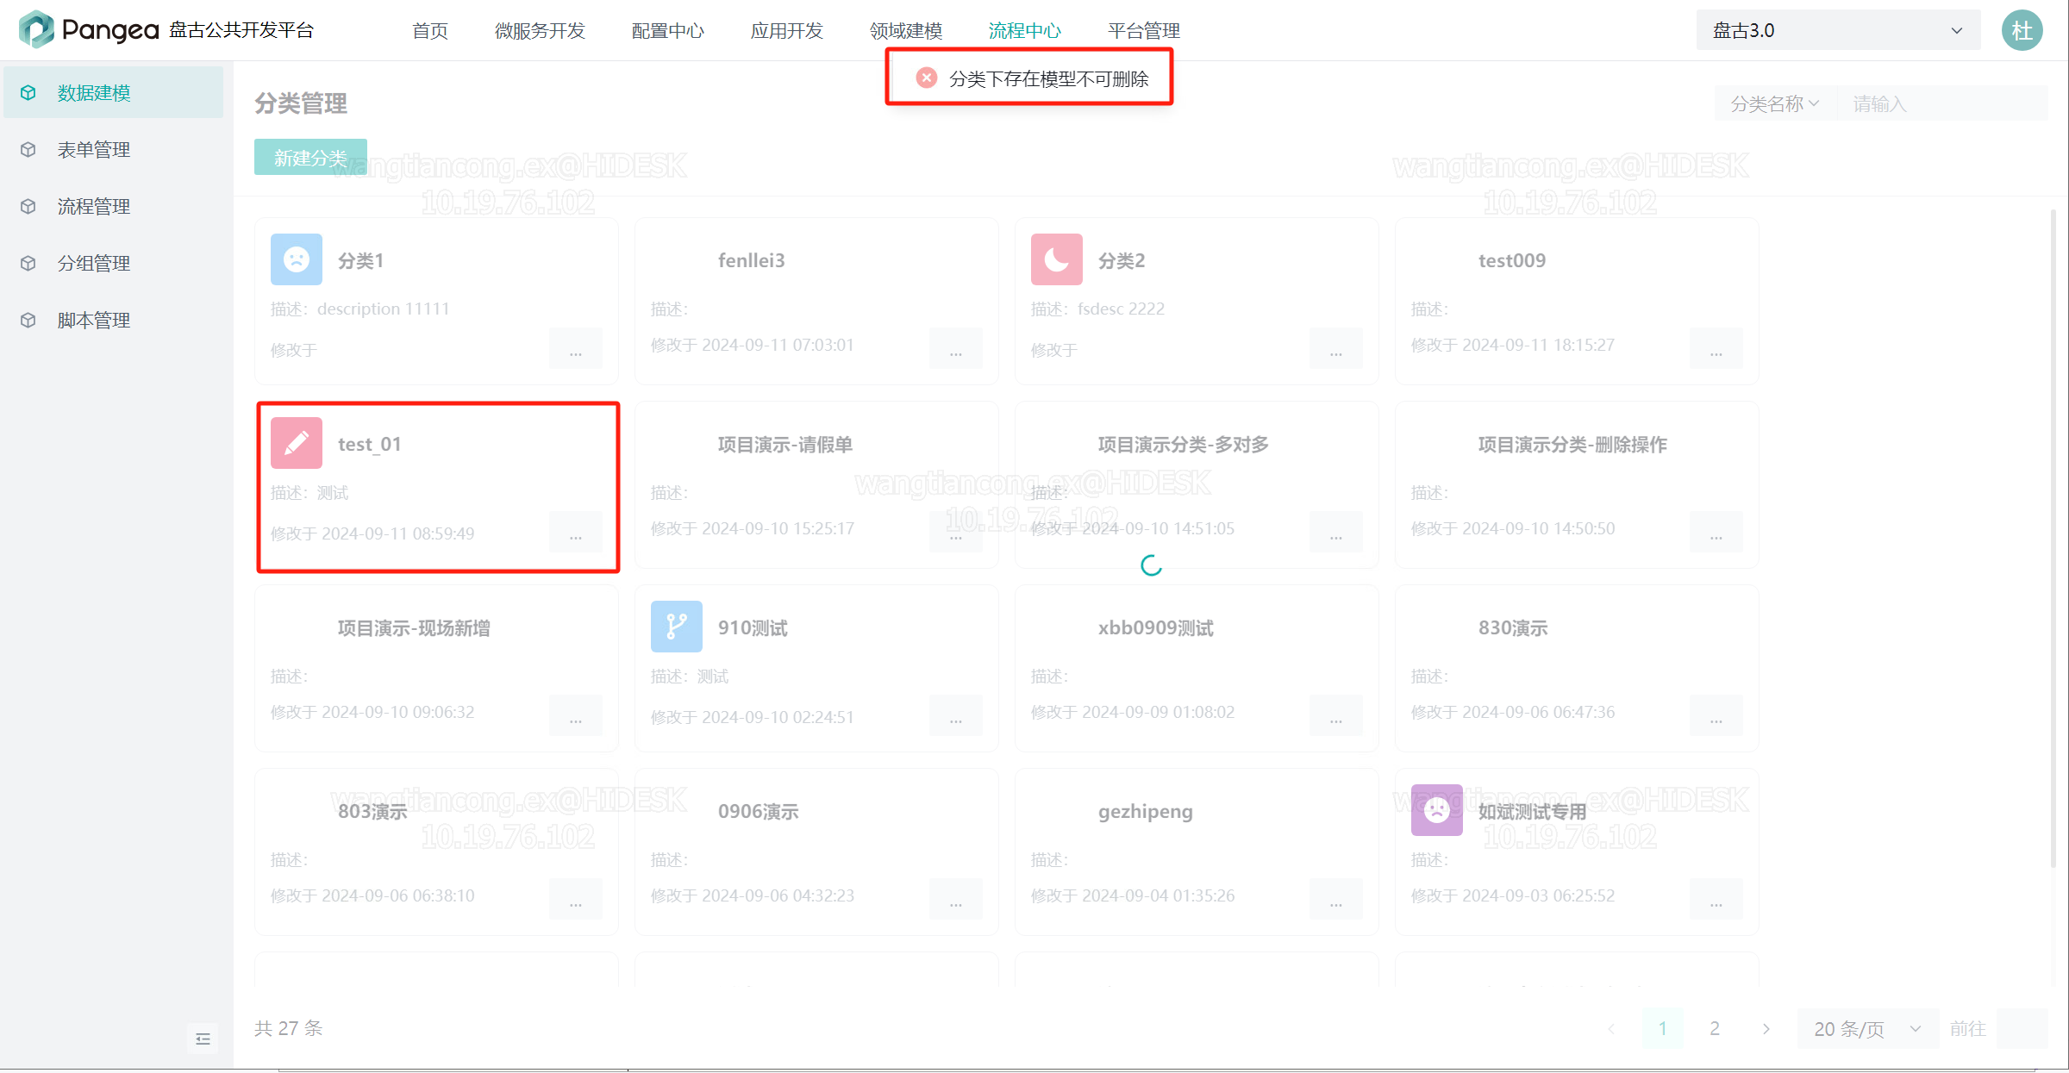Open the more menu on gezhipeng card
Image resolution: width=2069 pixels, height=1073 pixels.
(1336, 900)
